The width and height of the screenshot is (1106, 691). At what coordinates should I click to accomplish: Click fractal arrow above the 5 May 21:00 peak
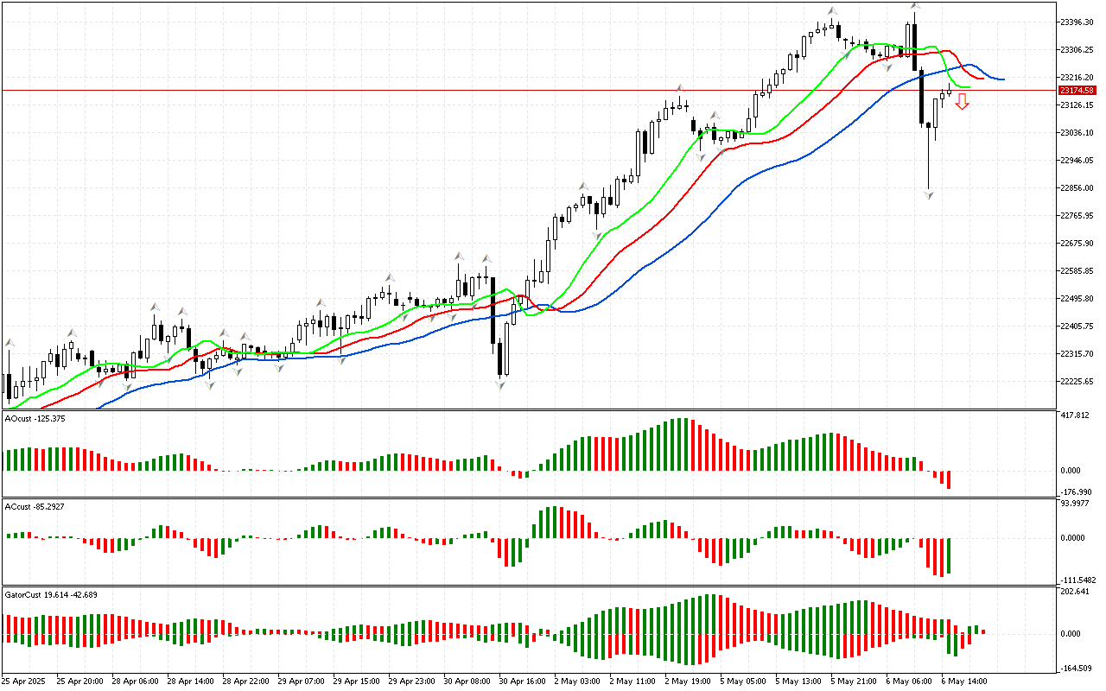(832, 11)
